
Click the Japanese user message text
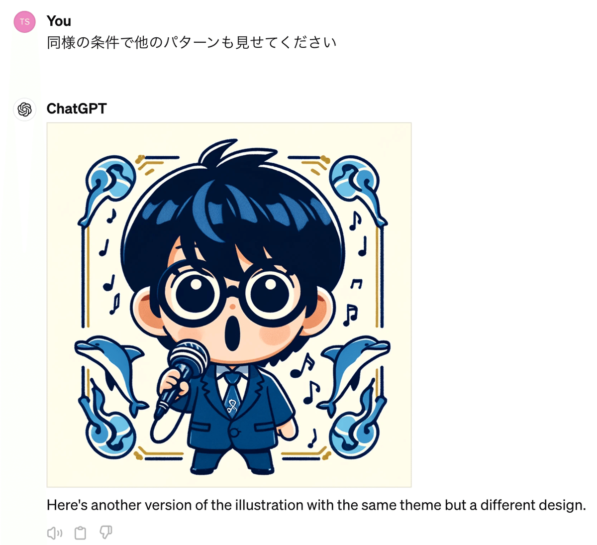[x=192, y=43]
